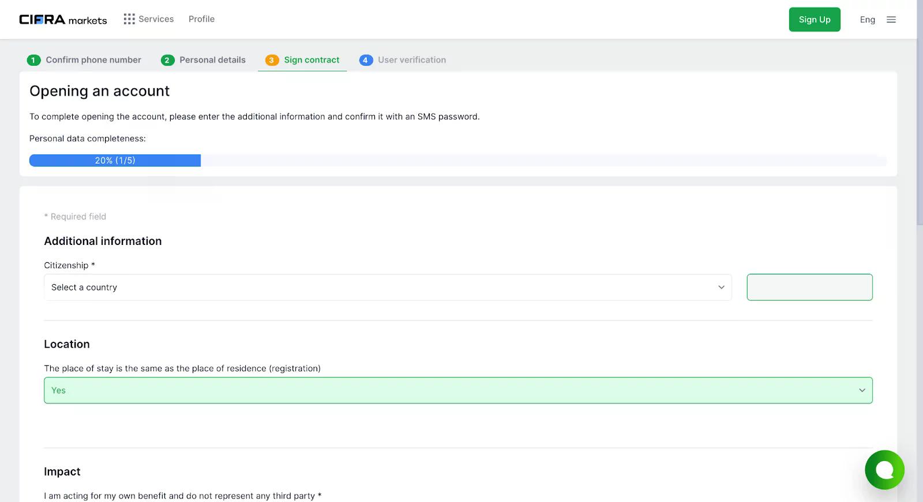Viewport: 923px width, 502px height.
Task: Open the hamburger menu icon
Action: click(x=891, y=20)
